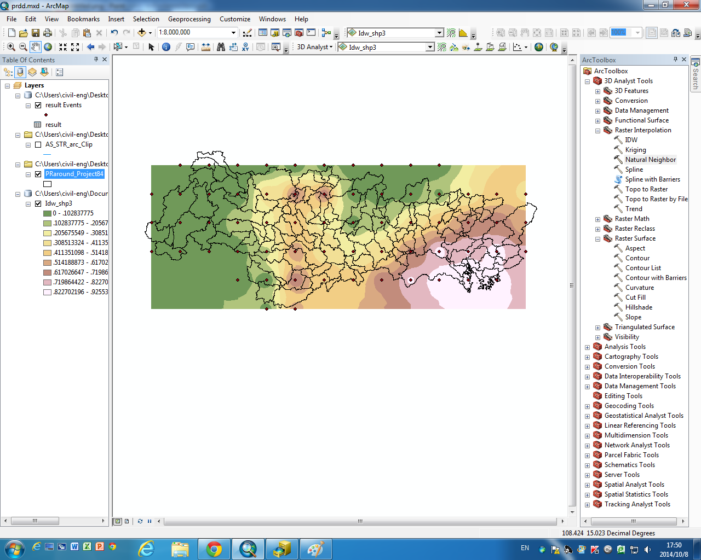The image size is (701, 560).
Task: Click the Search tab on right edge
Action: point(696,74)
